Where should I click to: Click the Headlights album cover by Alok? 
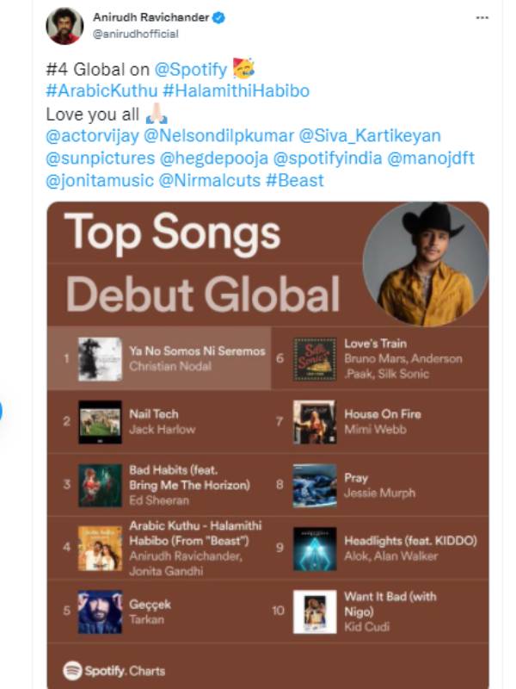315,548
